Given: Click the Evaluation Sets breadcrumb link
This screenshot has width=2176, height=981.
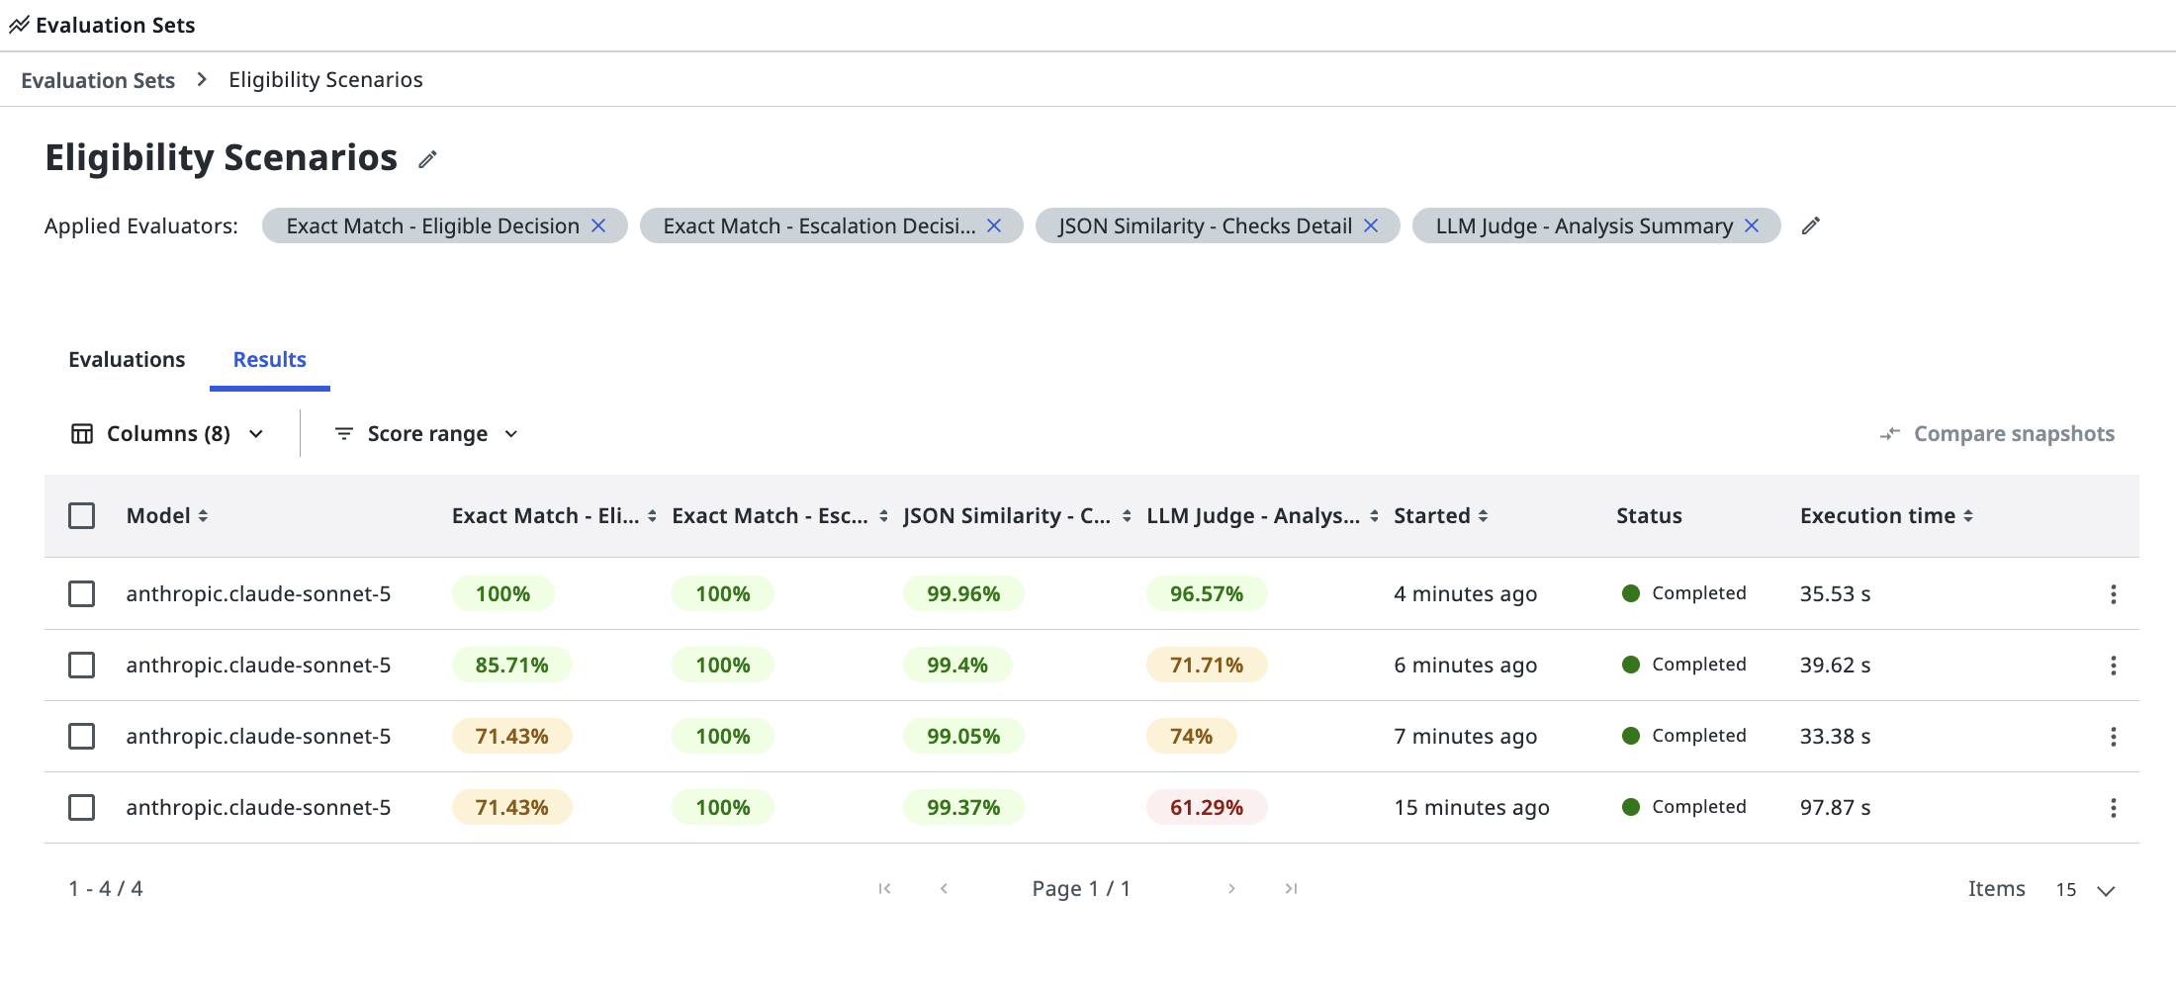Looking at the screenshot, I should pos(98,80).
